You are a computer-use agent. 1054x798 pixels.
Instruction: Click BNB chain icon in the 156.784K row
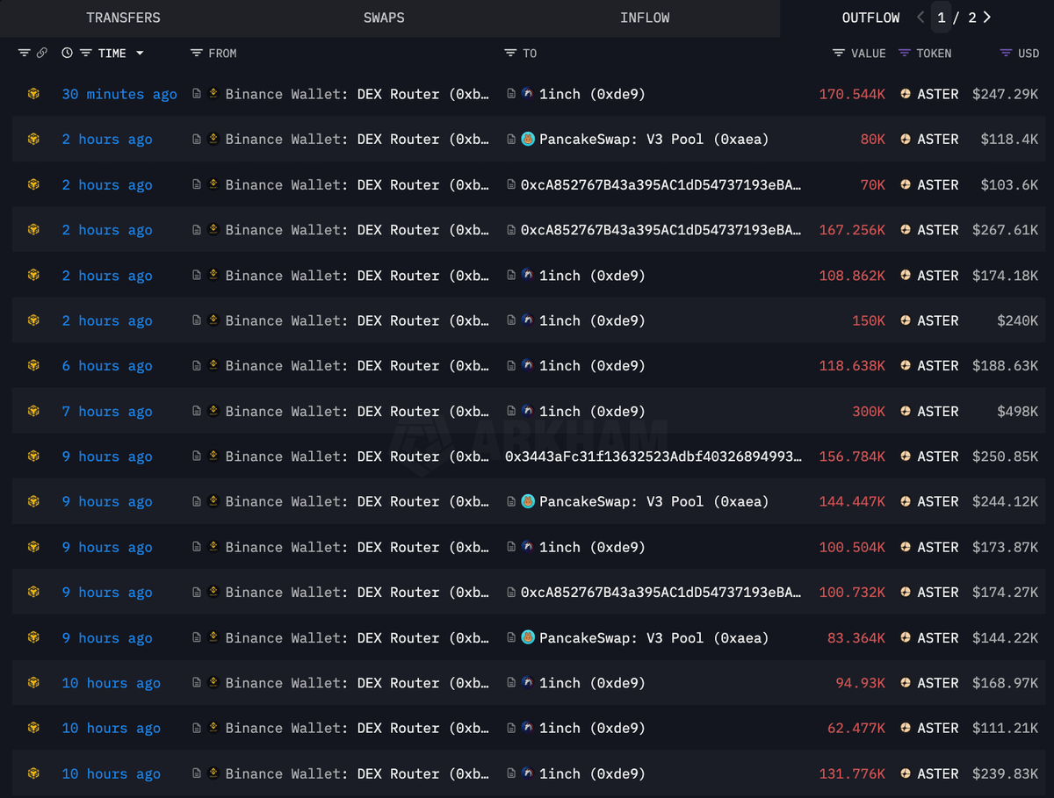click(x=33, y=456)
